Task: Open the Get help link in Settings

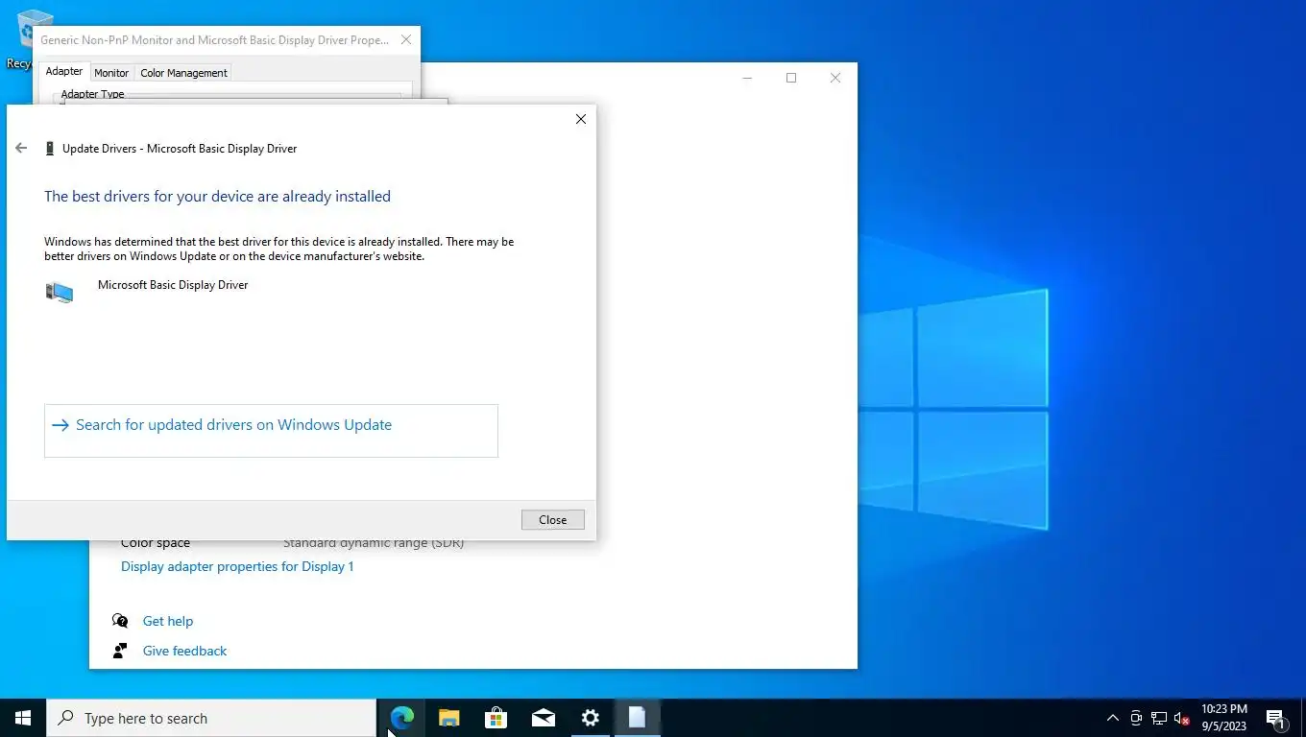Action: [x=168, y=621]
